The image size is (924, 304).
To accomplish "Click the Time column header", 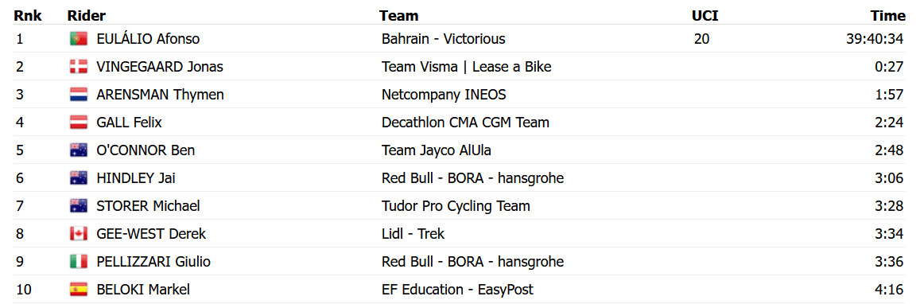I will point(887,16).
